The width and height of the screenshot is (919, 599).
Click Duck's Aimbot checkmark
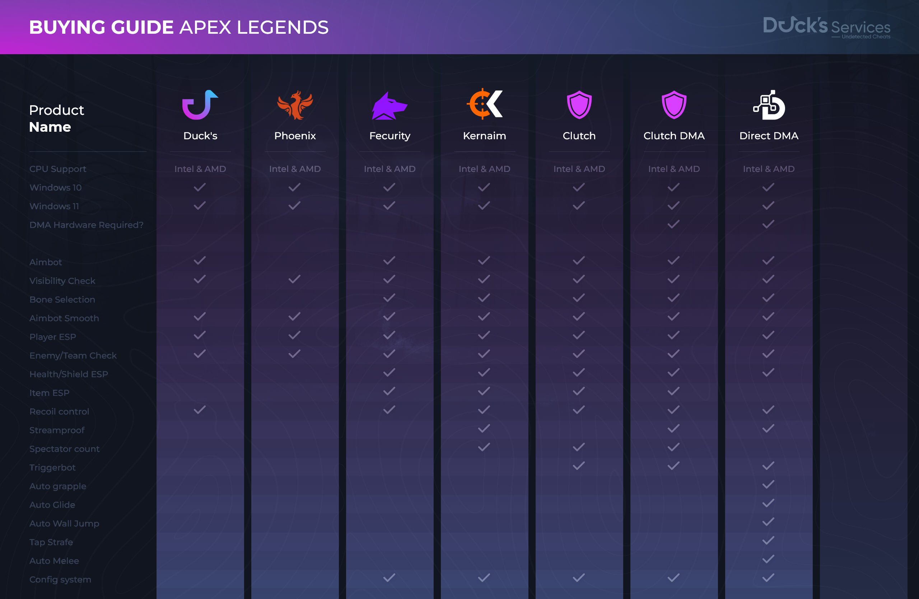(x=200, y=261)
